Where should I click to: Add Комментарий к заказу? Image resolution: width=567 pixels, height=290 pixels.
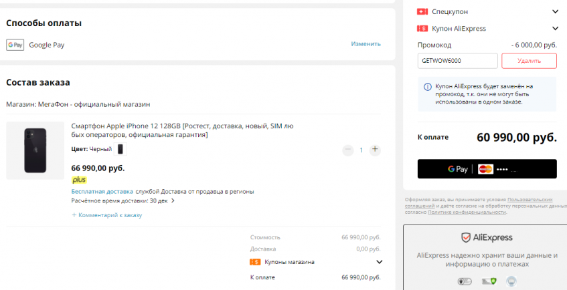pos(107,215)
